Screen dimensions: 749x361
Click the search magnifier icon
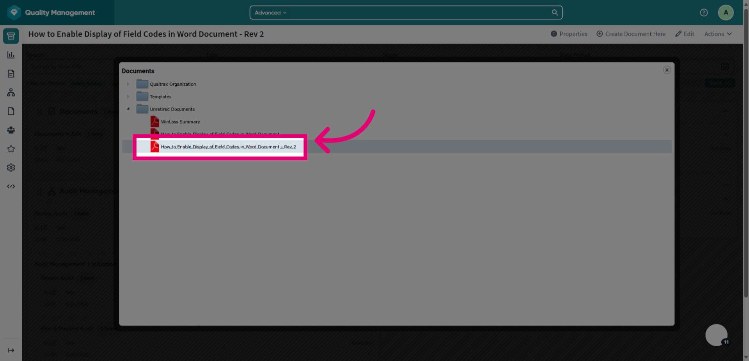pos(555,12)
